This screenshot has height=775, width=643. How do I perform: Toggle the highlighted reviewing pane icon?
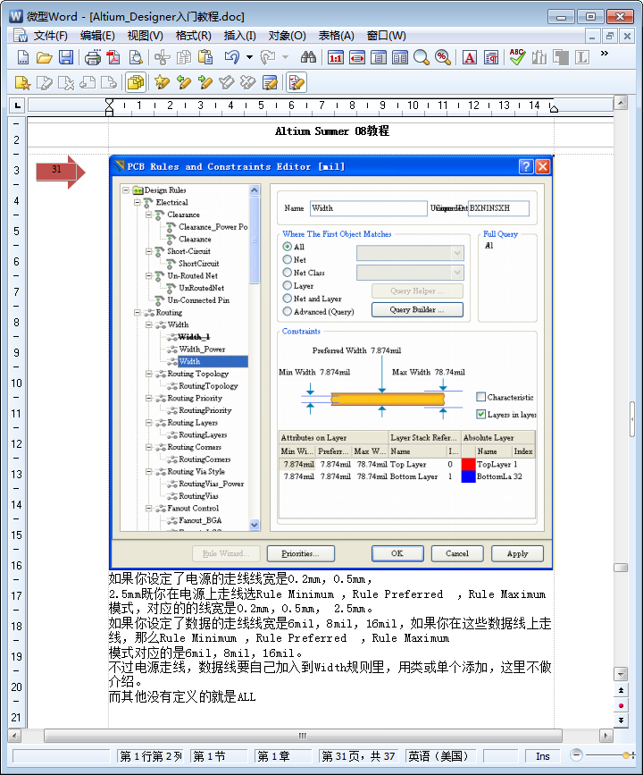(136, 82)
